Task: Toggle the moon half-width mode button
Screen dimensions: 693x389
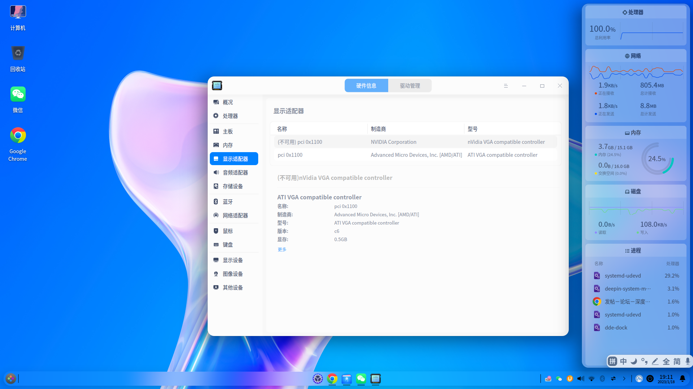Action: (634, 361)
